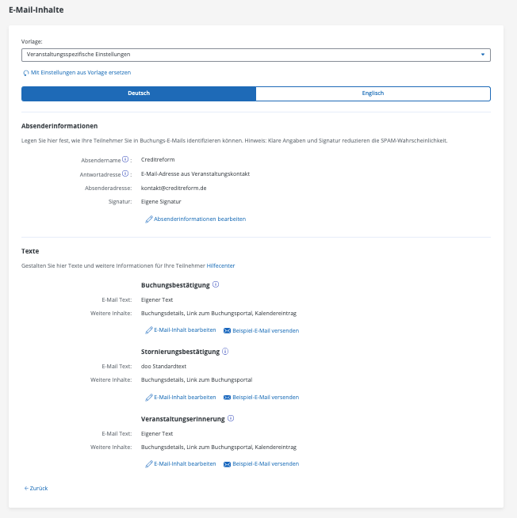Edit E-Mail-Inhalt for Buchungsbestätigung
The width and height of the screenshot is (517, 518).
pos(185,330)
